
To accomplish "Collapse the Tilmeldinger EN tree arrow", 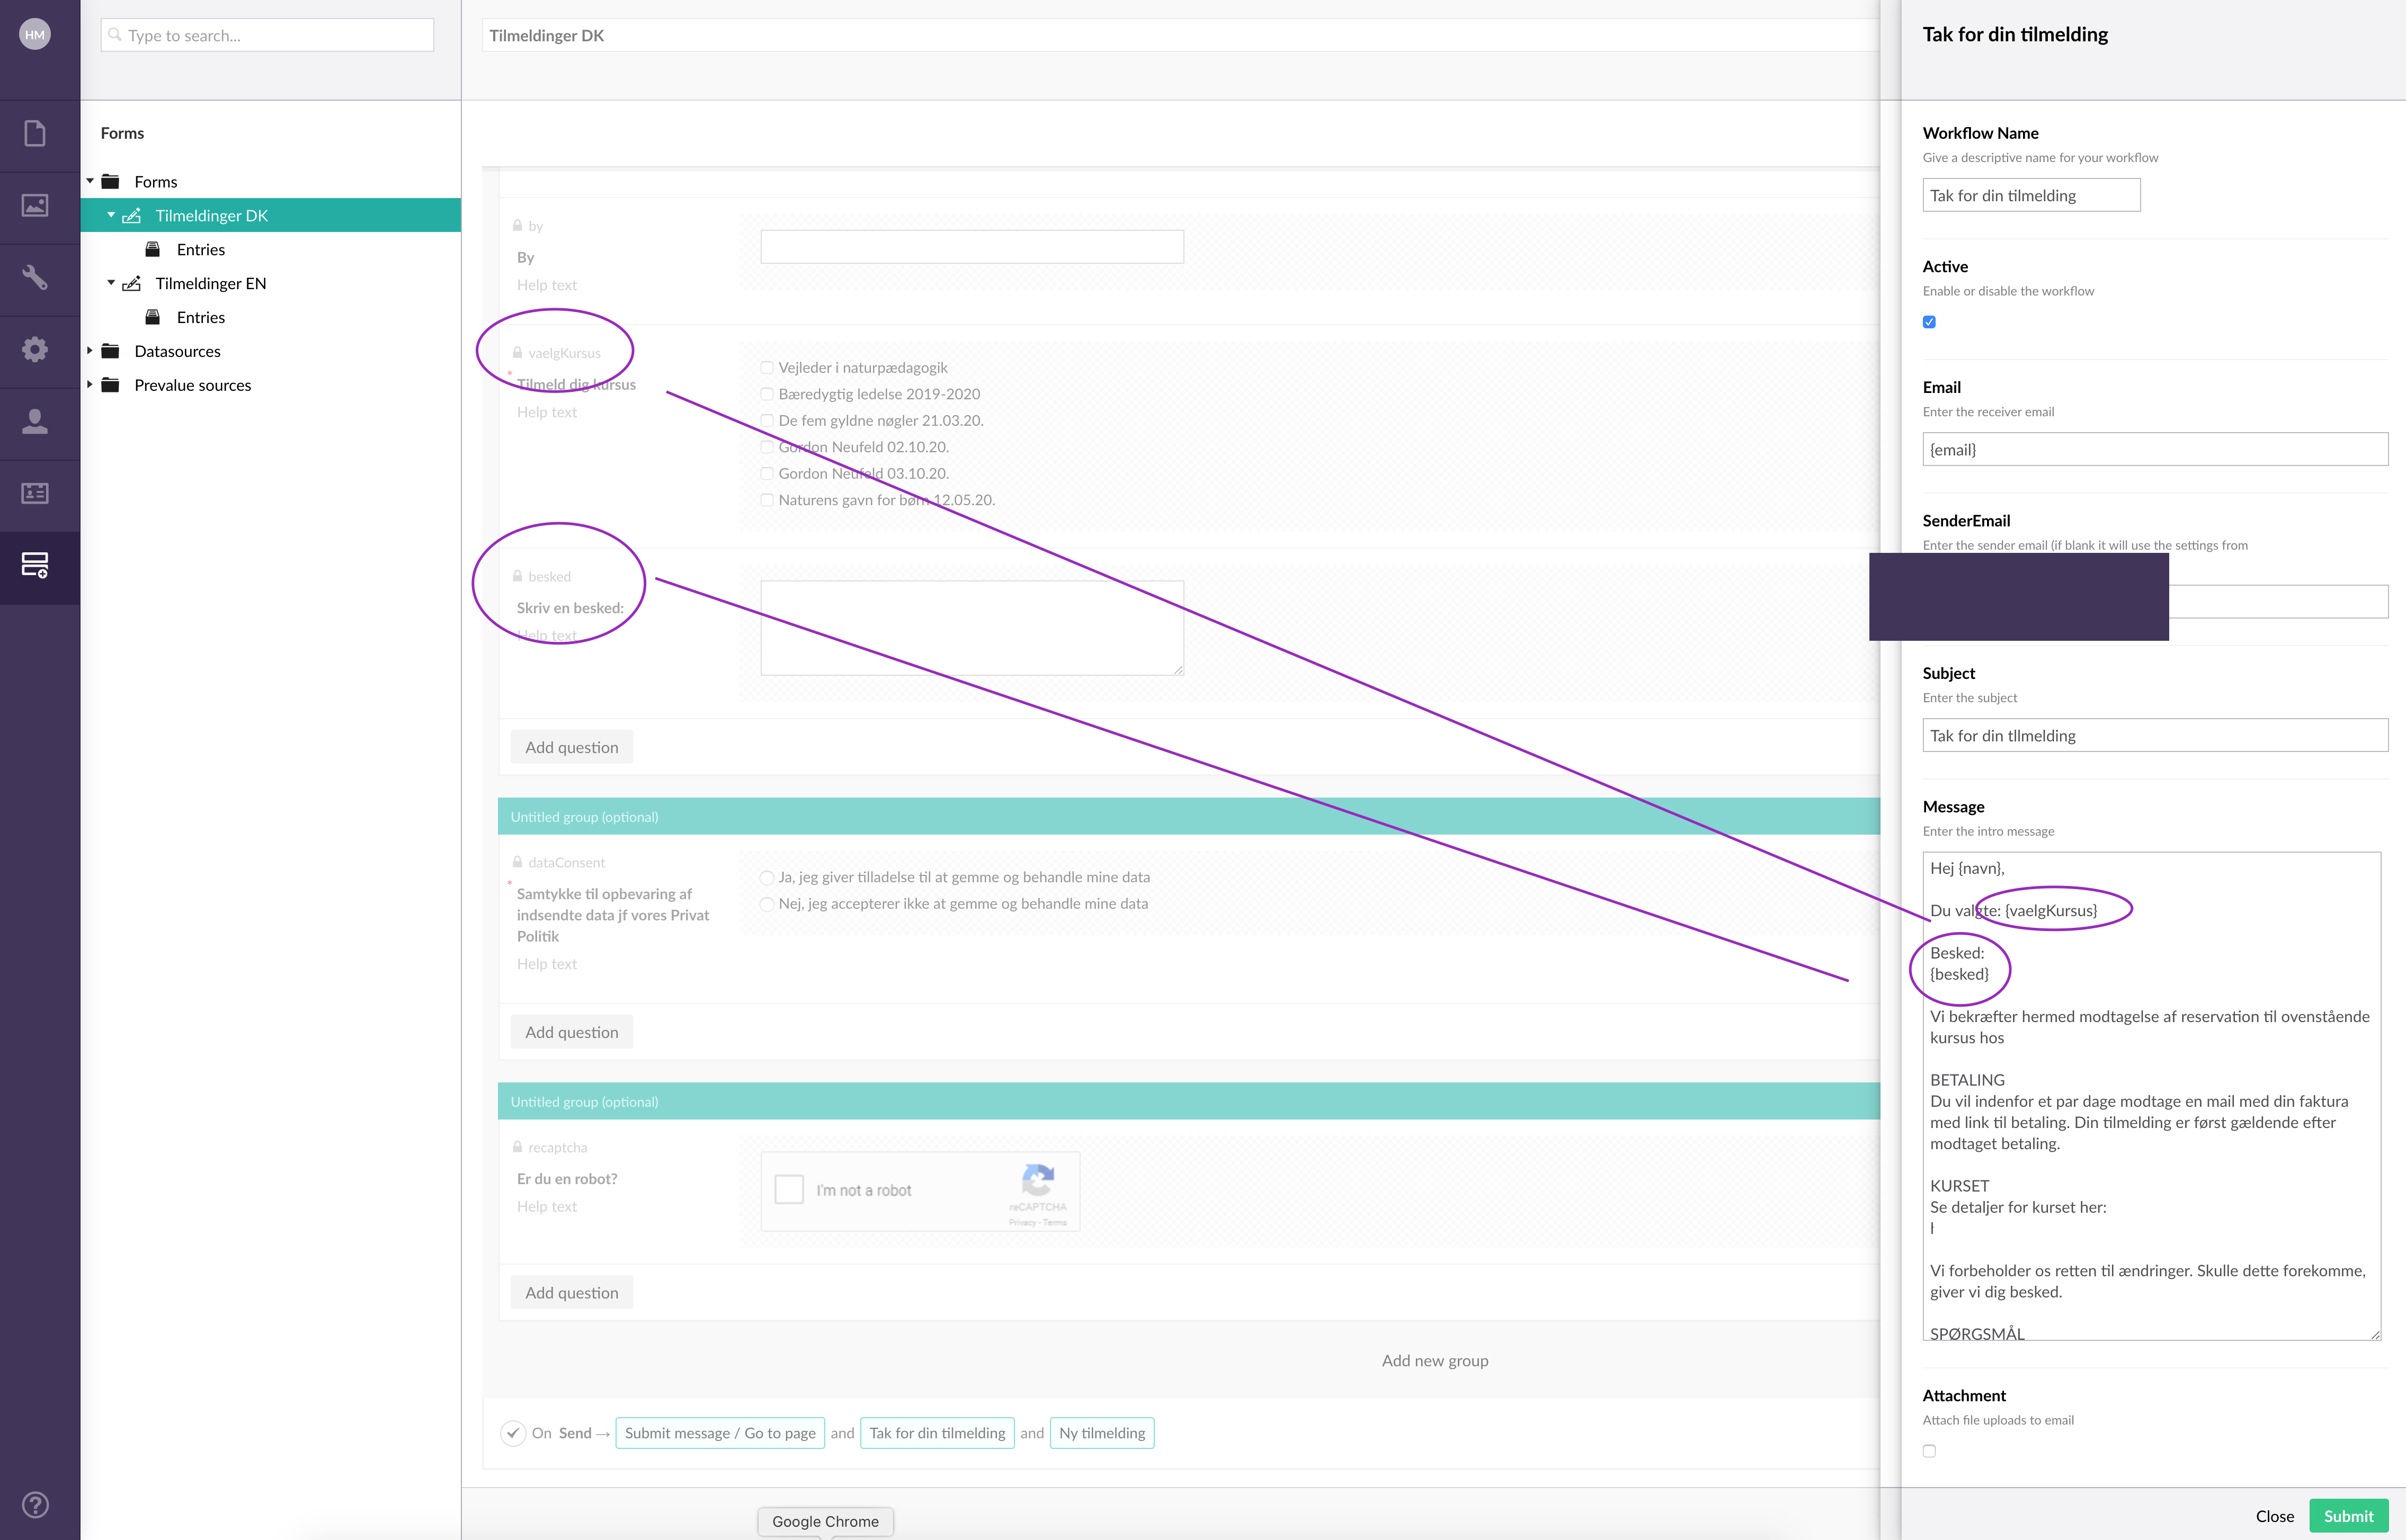I will coord(111,283).
